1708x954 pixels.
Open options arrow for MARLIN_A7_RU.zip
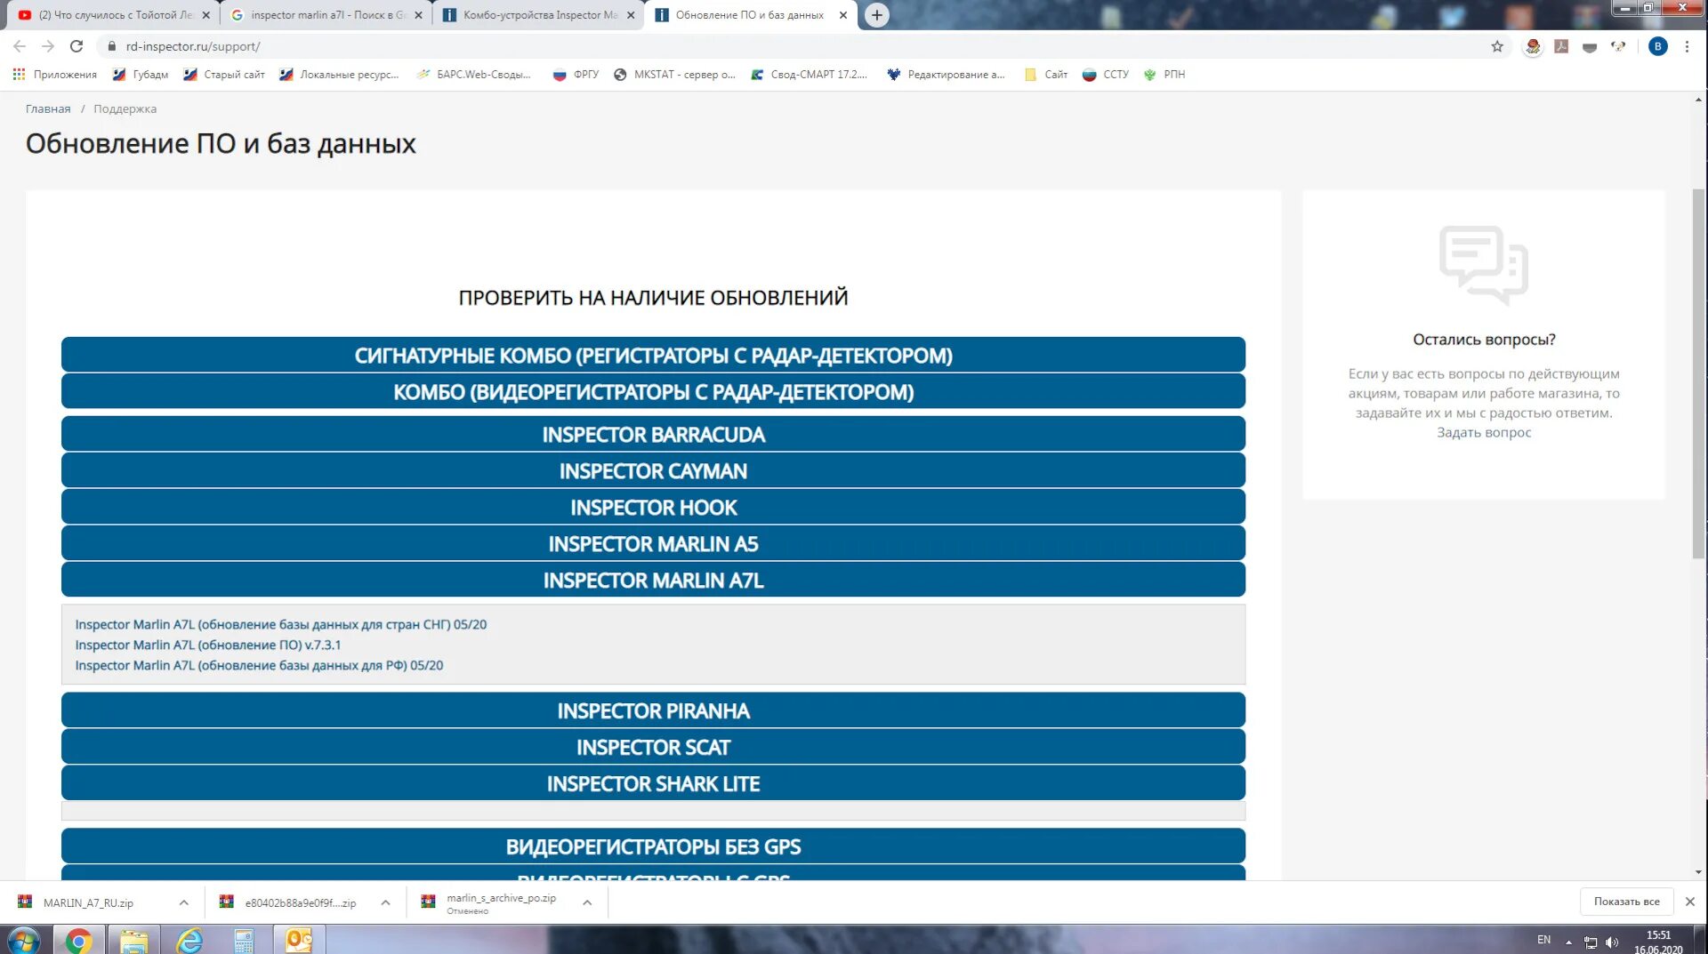pyautogui.click(x=183, y=902)
